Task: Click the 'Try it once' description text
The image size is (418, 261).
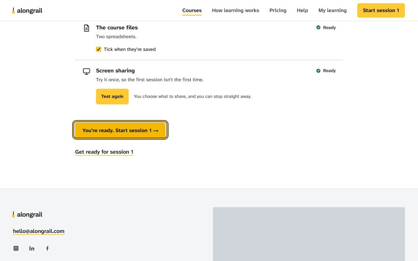Action: [x=150, y=80]
